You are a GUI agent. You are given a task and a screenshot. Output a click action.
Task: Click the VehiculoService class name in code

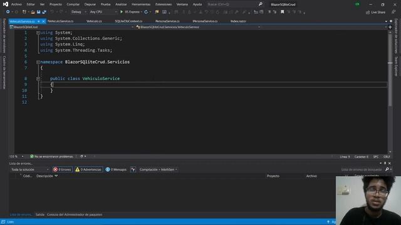click(101, 79)
